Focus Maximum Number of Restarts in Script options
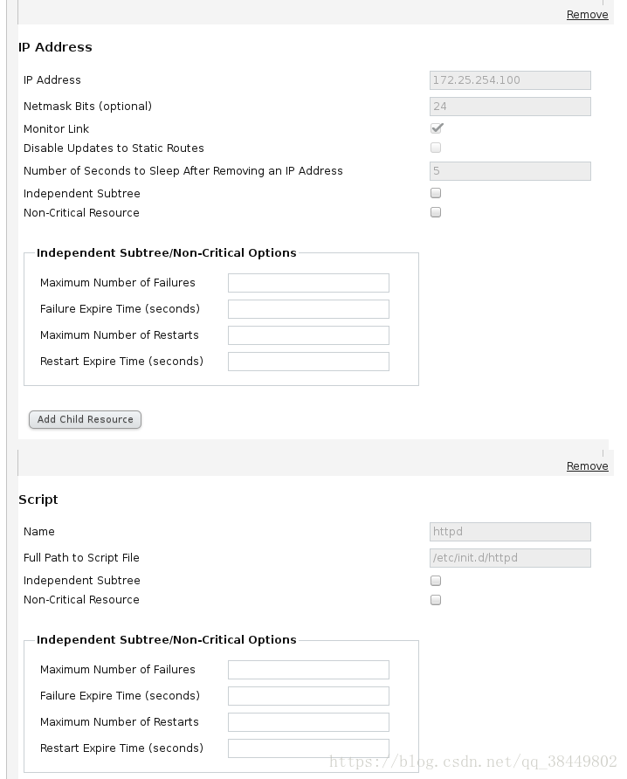Viewport: 627px width, 779px height. [308, 722]
